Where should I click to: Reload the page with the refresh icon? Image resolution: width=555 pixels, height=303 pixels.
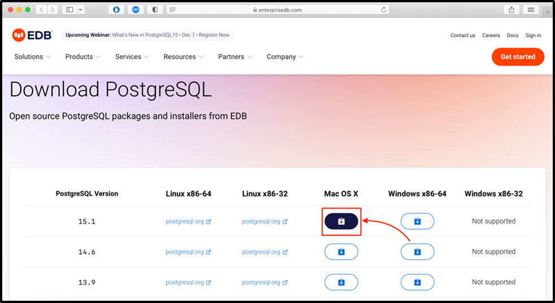coord(384,10)
